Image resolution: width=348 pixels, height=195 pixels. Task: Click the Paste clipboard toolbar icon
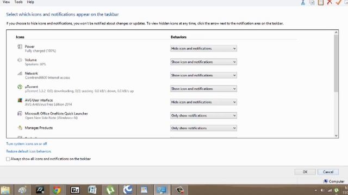tap(321, 2)
